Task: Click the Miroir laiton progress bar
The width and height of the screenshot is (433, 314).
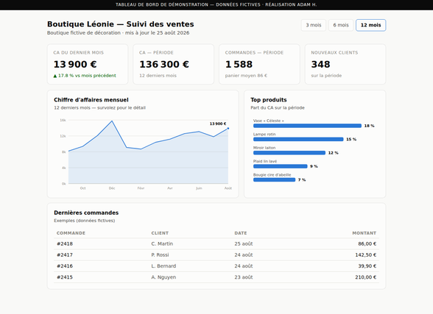Action: (289, 153)
